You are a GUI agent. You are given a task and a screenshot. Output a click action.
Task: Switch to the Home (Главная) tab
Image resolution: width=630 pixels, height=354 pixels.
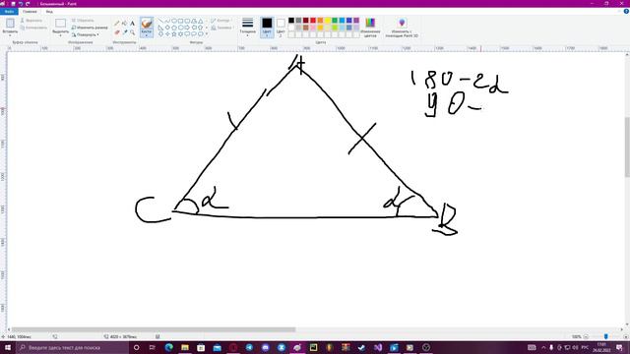30,11
